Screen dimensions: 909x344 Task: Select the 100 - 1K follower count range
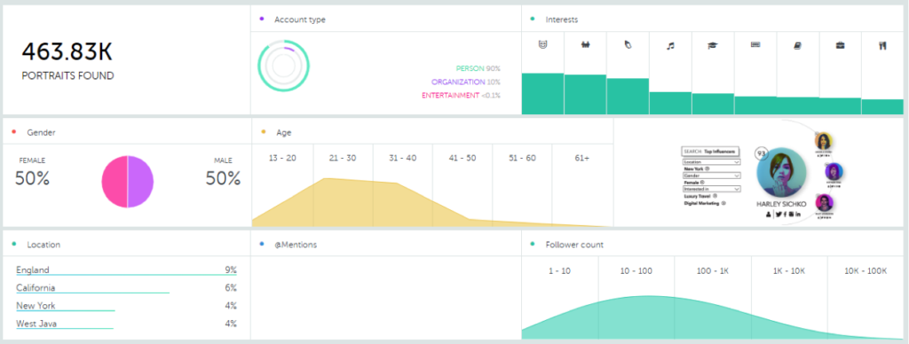pos(713,270)
